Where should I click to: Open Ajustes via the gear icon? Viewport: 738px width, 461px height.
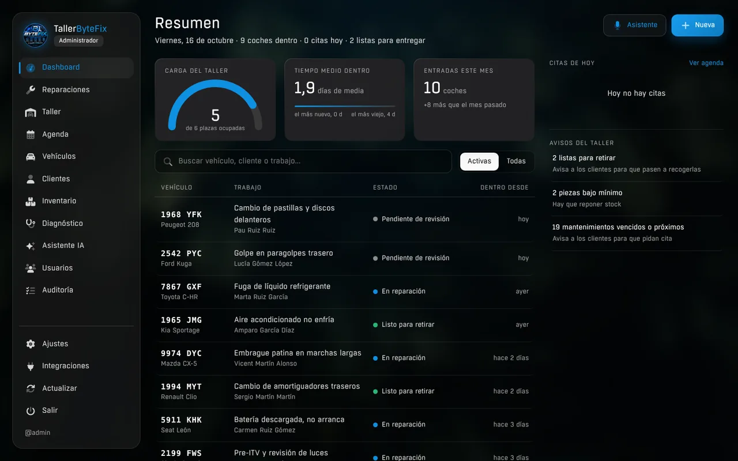[31, 344]
